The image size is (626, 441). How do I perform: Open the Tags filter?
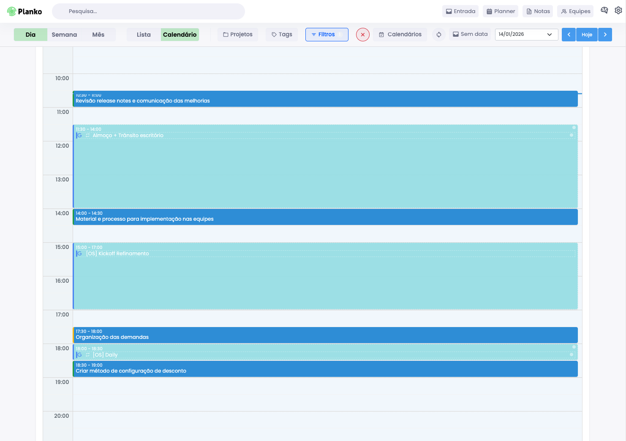(282, 35)
